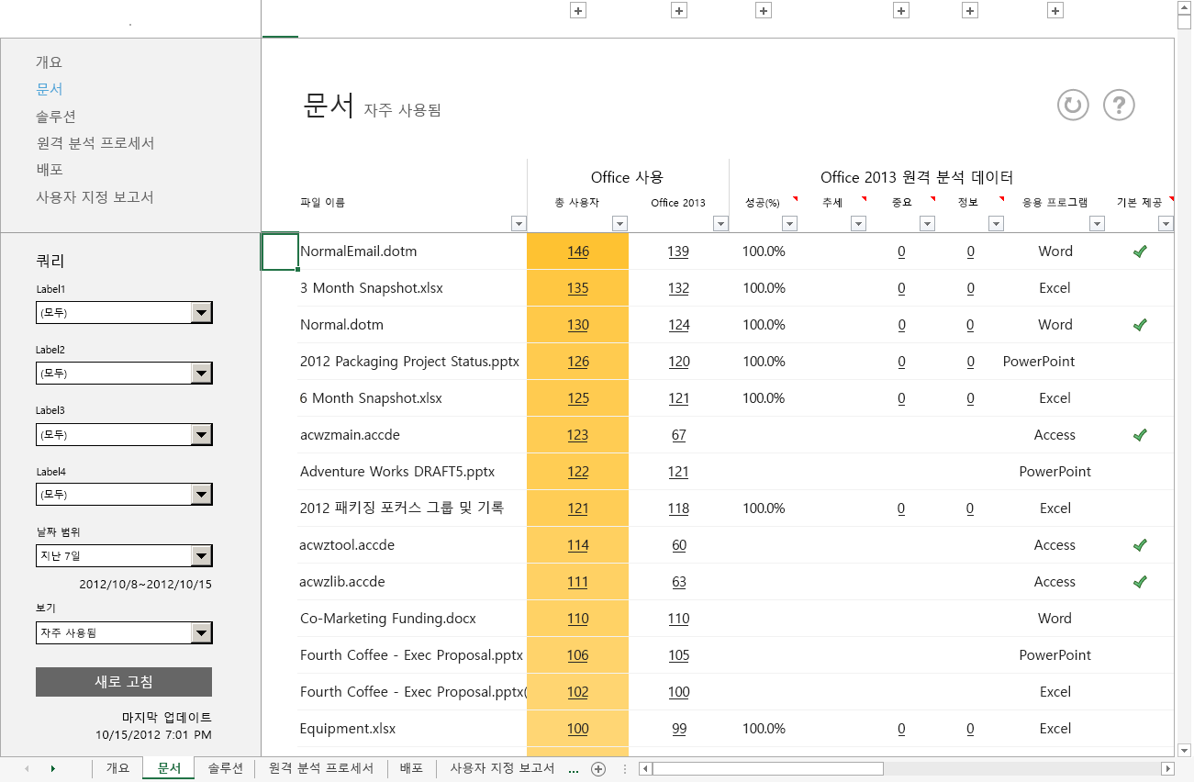This screenshot has height=782, width=1194.
Task: Click the circular refresh icon near the title
Action: coord(1073,105)
